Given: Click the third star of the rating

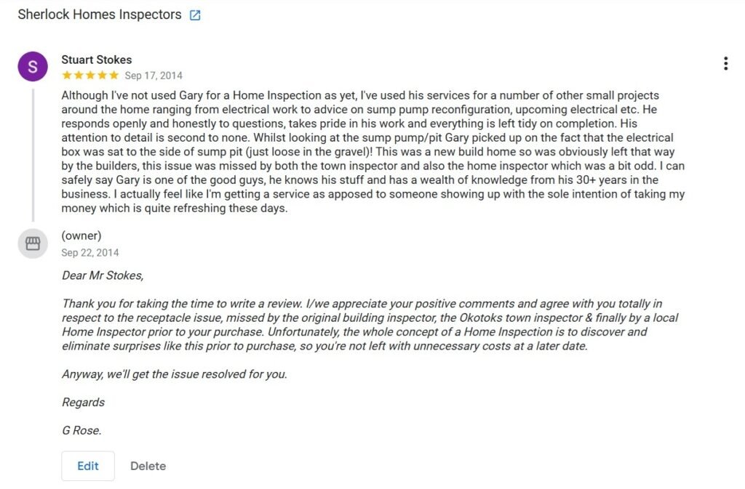Looking at the screenshot, I should [90, 76].
